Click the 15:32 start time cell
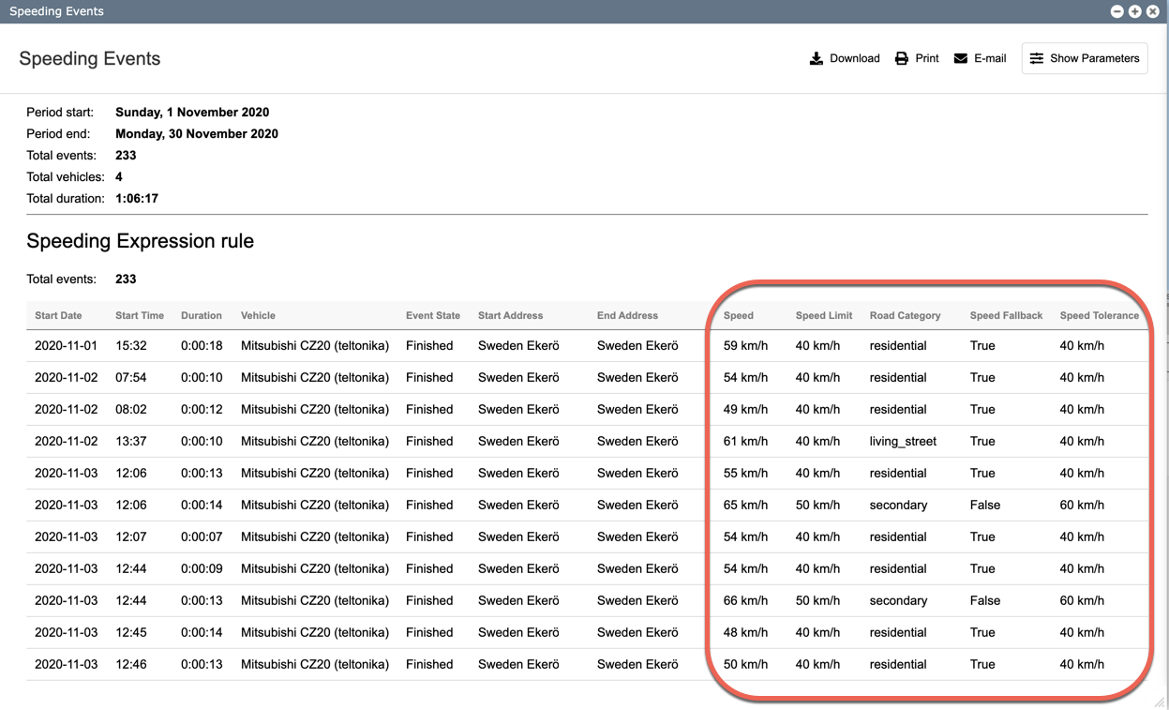 coord(131,346)
